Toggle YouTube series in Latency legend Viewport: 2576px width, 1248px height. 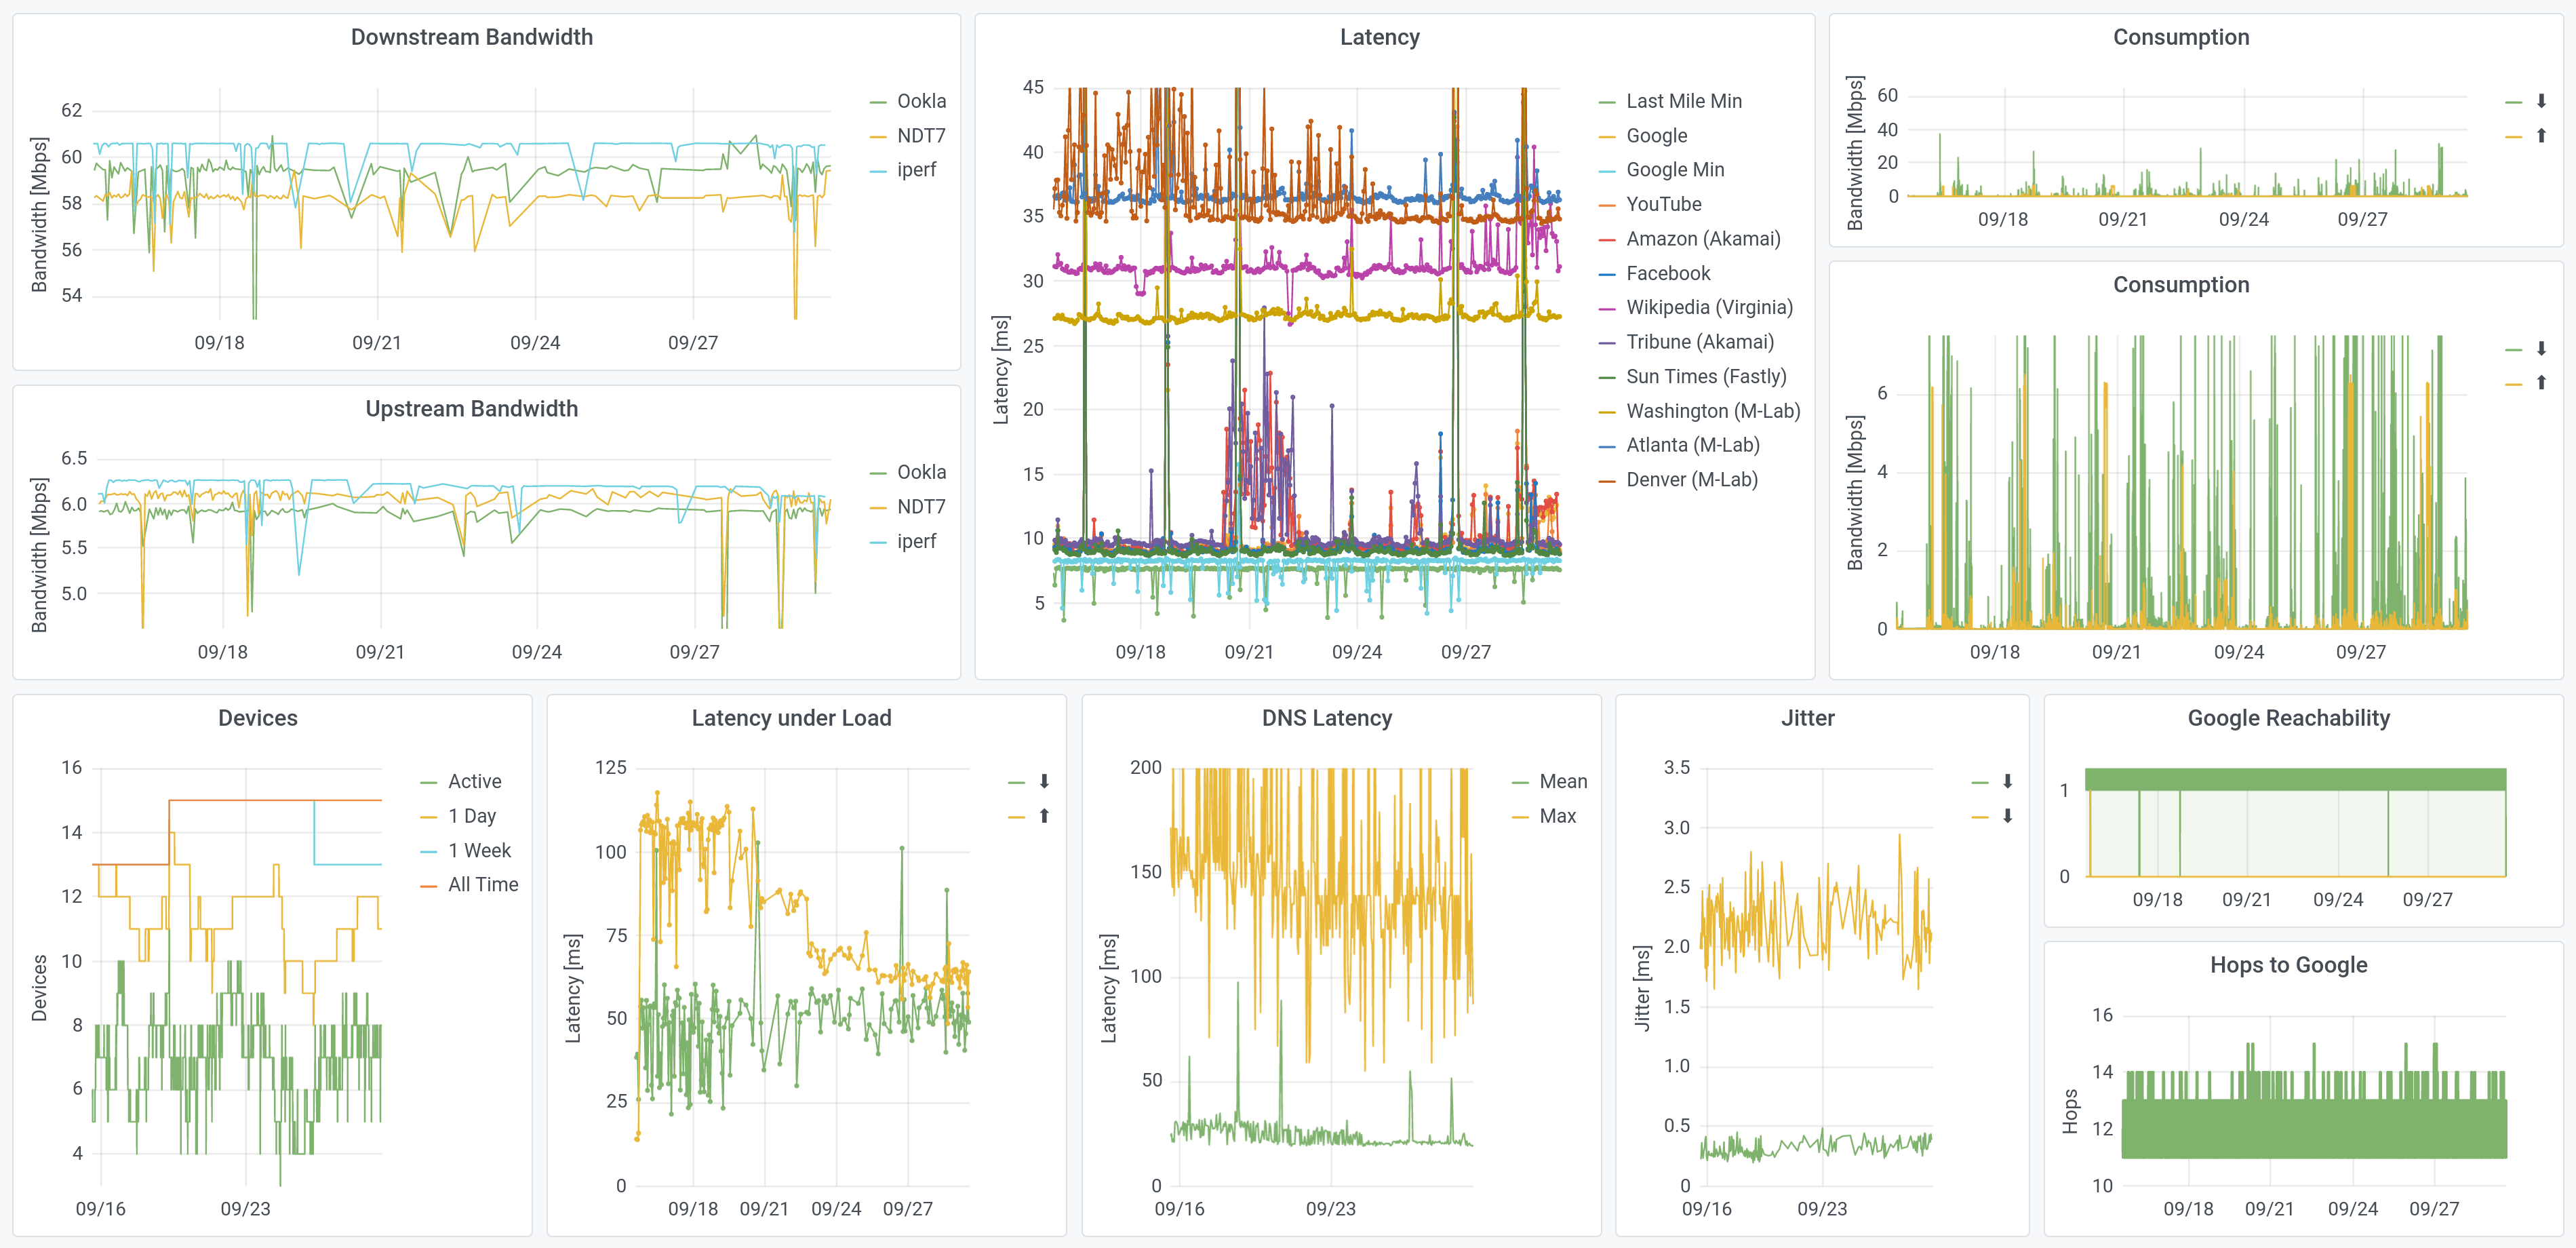(1663, 204)
